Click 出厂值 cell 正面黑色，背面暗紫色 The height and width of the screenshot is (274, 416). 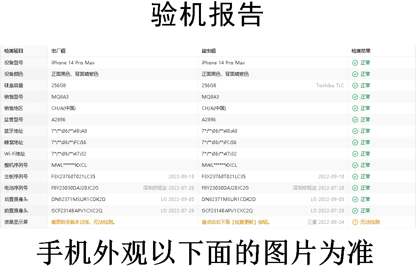pyautogui.click(x=75, y=74)
